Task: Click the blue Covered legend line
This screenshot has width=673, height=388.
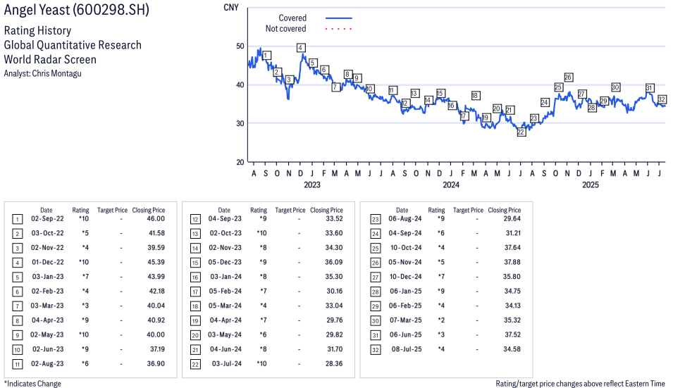Action: tap(339, 18)
